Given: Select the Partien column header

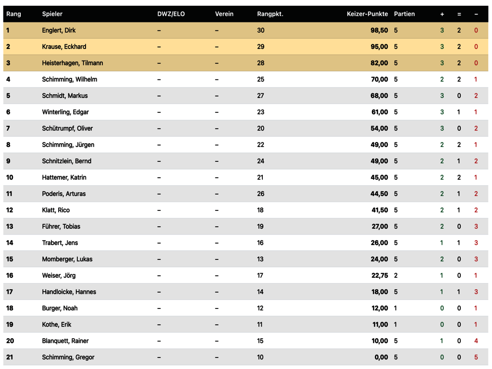Looking at the screenshot, I should (404, 14).
